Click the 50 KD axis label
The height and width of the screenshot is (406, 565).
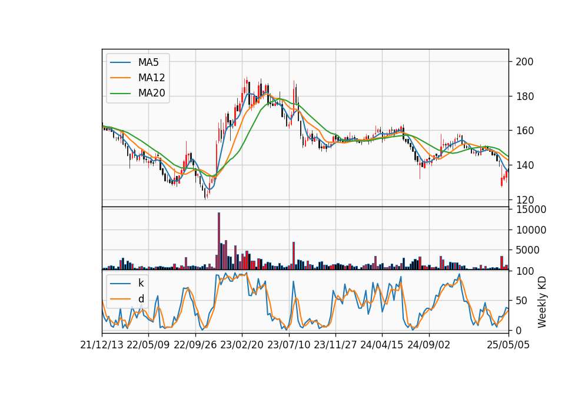pyautogui.click(x=521, y=301)
